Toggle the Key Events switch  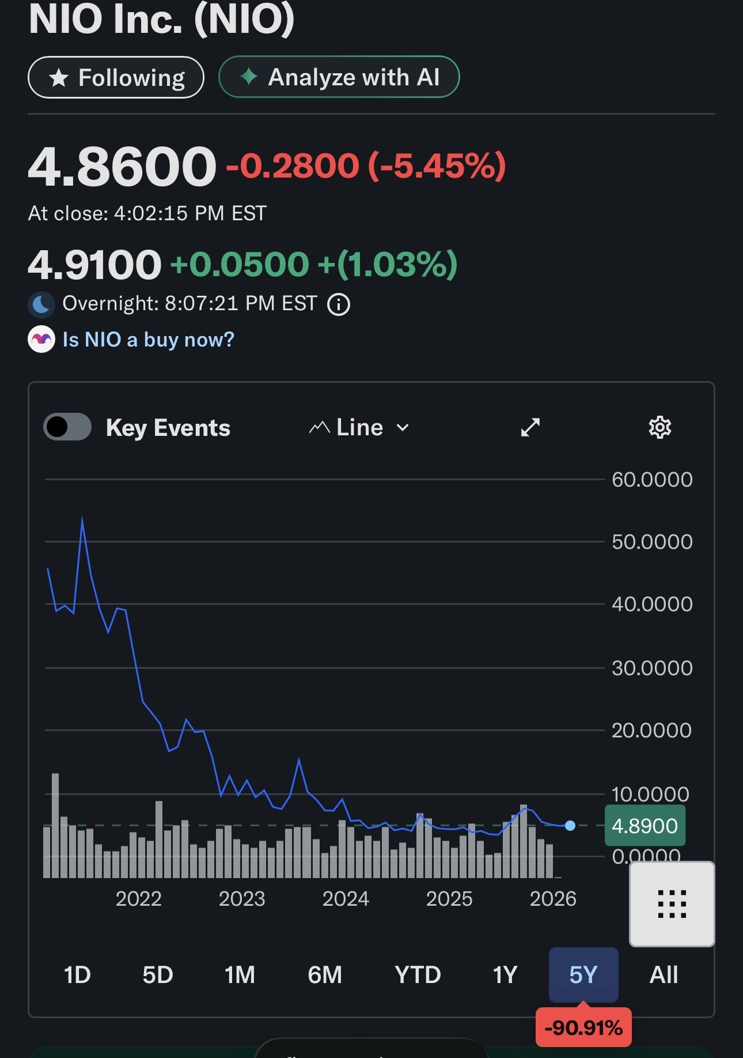(67, 427)
